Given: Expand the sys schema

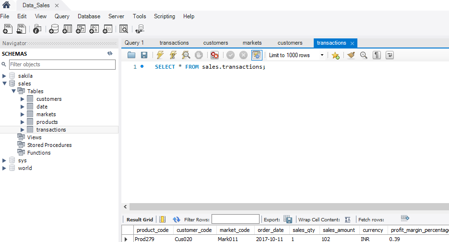Looking at the screenshot, I should point(4,160).
